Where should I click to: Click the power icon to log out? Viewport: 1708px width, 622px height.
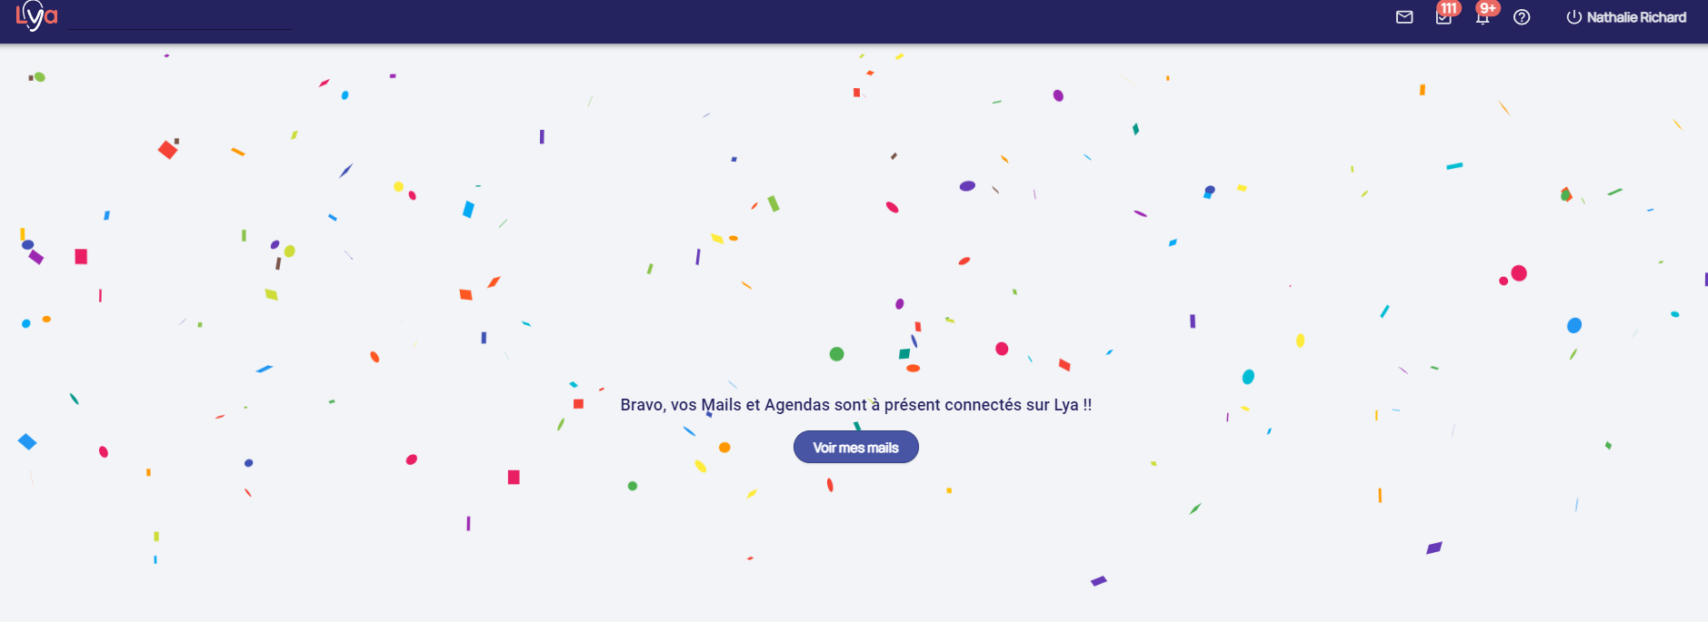[1573, 17]
